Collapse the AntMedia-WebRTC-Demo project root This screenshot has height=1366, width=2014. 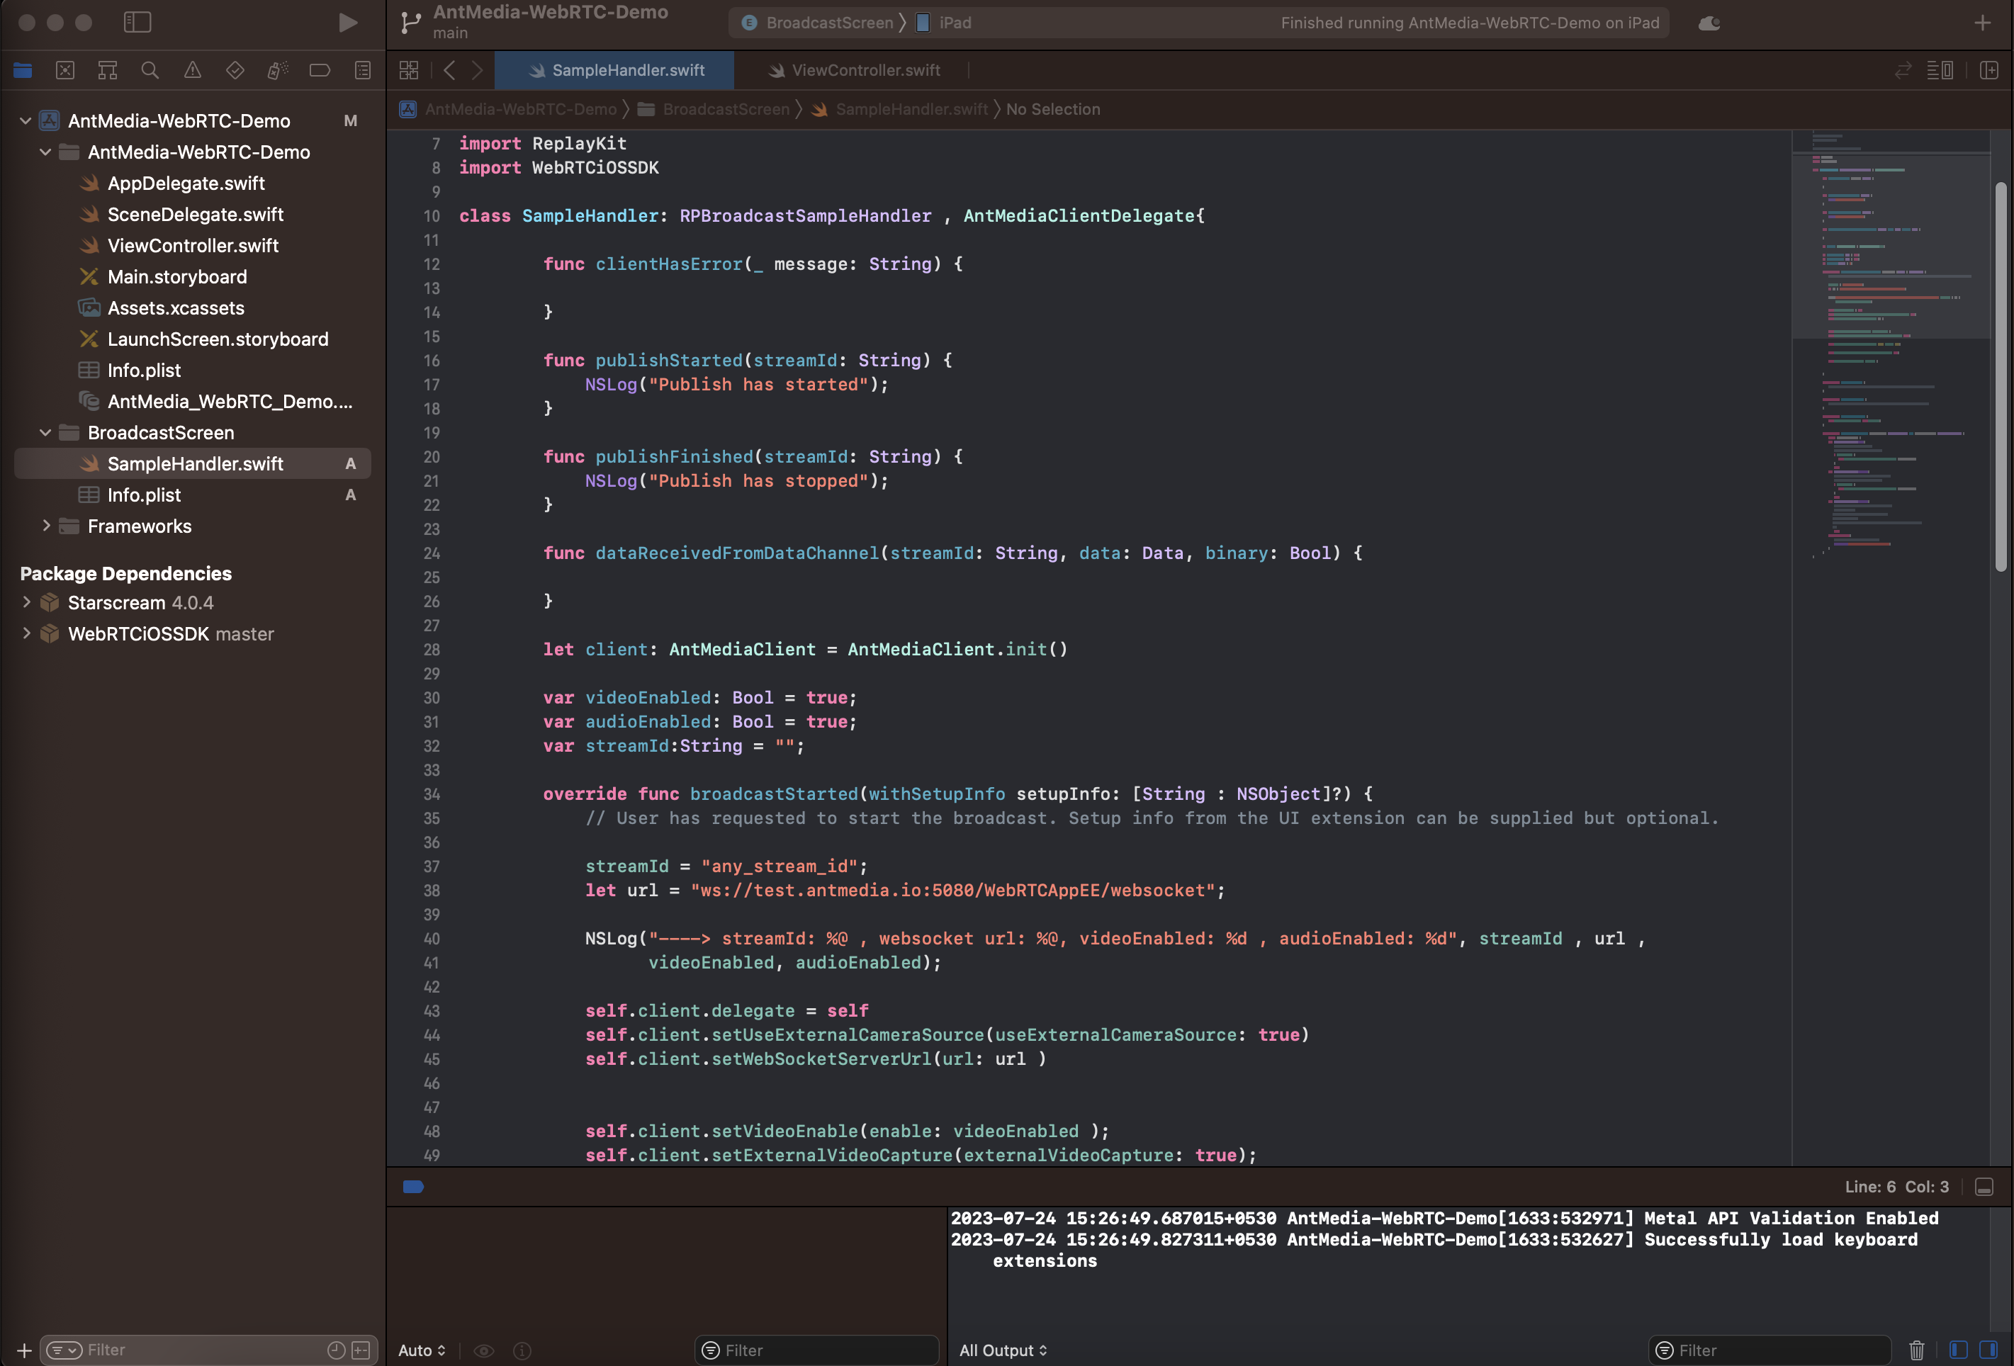(x=25, y=120)
